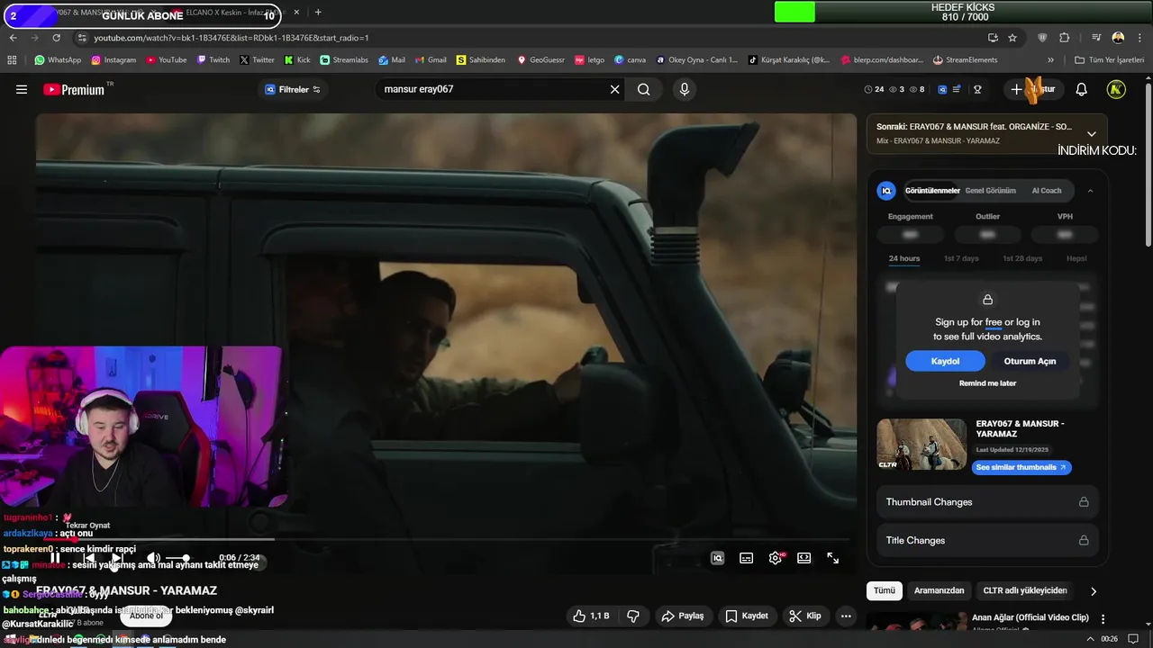Open vidIQ blue logo in header stats
Screen dimensions: 1153x648
942,89
